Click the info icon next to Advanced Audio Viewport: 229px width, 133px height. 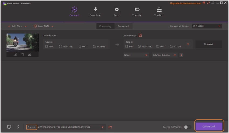[x=181, y=55]
